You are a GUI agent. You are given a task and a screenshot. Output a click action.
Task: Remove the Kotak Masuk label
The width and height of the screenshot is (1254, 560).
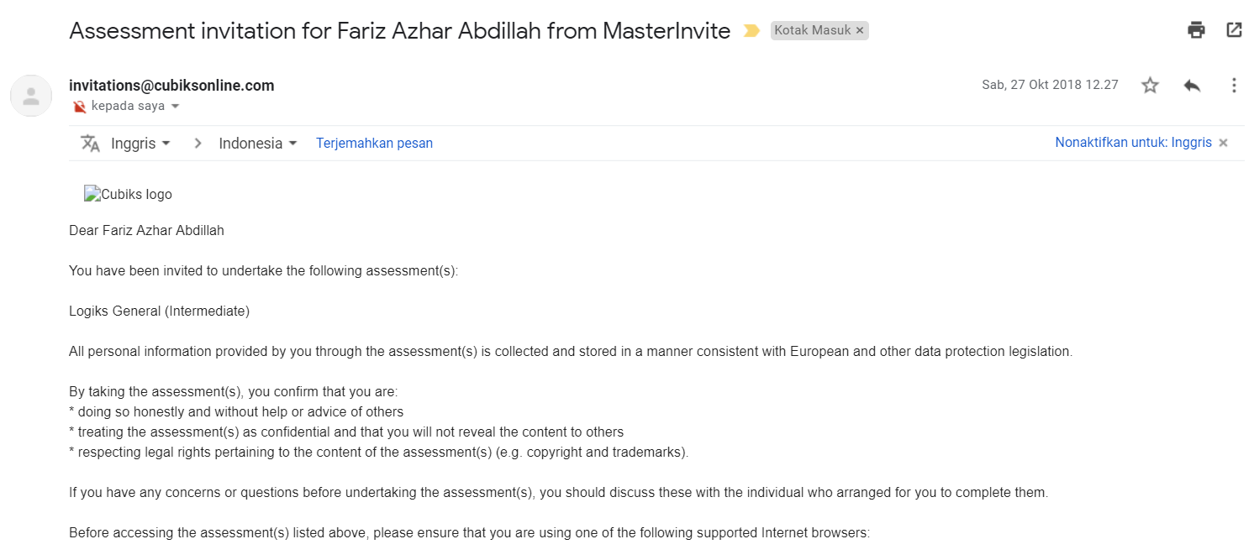tap(860, 30)
